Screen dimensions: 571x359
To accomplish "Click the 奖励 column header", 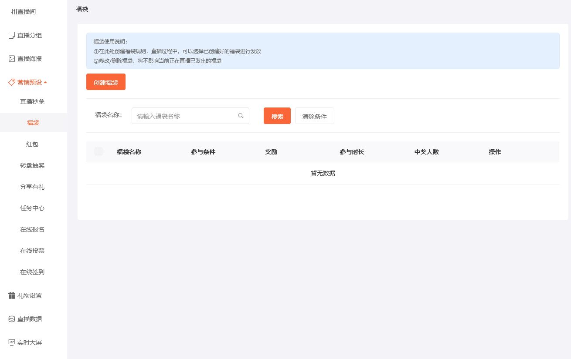I will (271, 152).
